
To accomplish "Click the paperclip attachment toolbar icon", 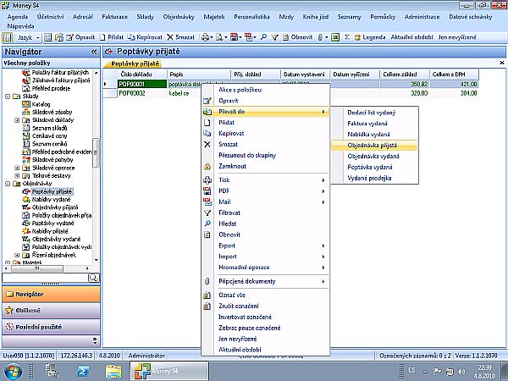I will [x=320, y=37].
